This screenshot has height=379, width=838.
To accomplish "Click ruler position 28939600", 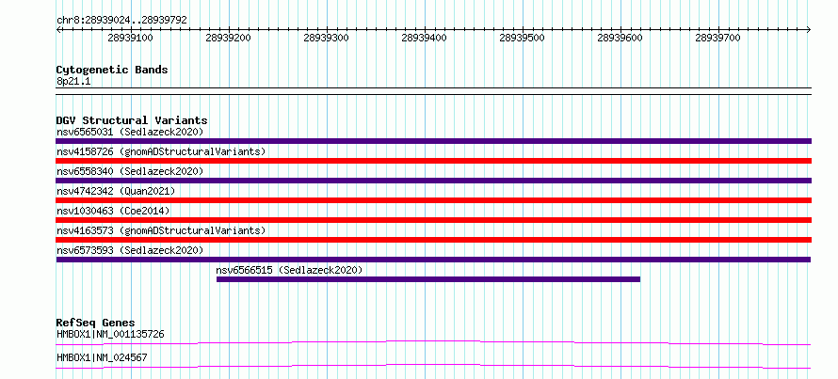I will [x=620, y=38].
